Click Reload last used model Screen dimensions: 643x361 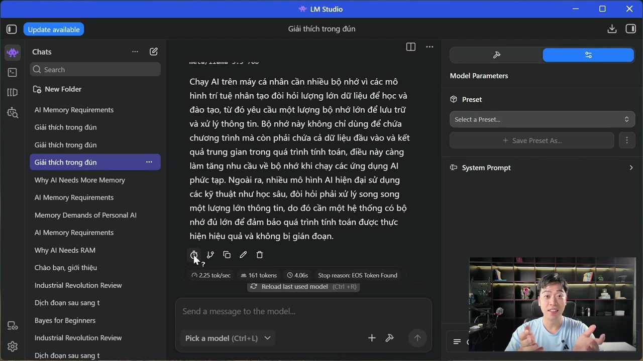[x=303, y=287]
